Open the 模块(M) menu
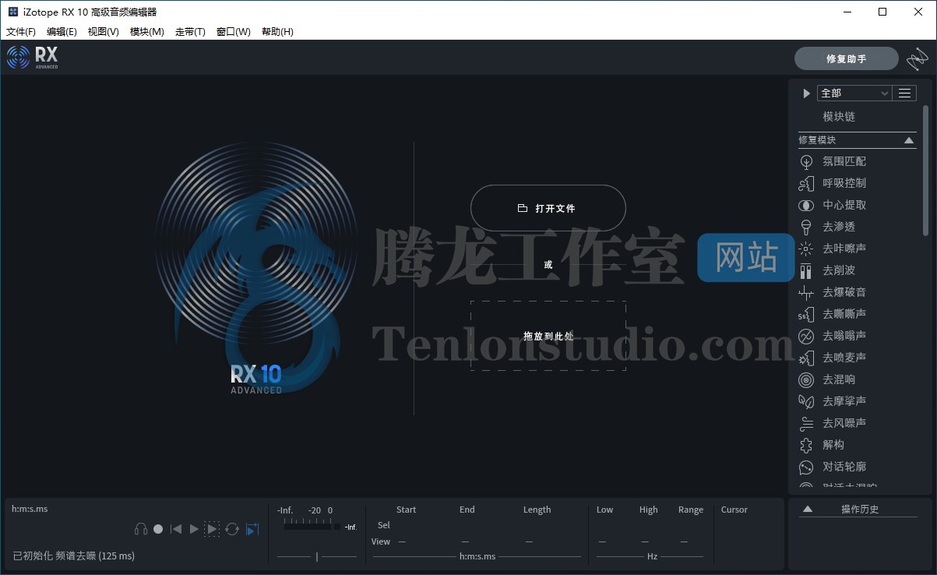The width and height of the screenshot is (937, 575). (x=147, y=32)
